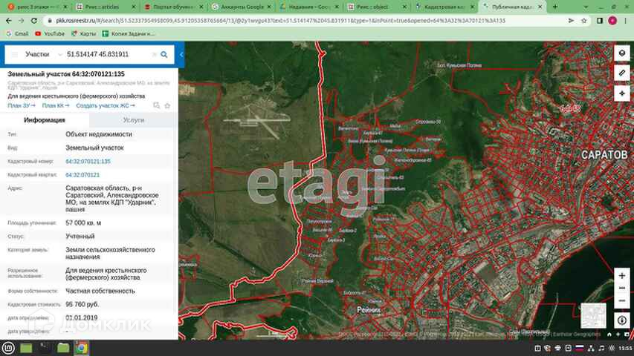Viewport: 634px width, 356px height.
Task: Click the Рейник label on map
Action: (x=369, y=309)
